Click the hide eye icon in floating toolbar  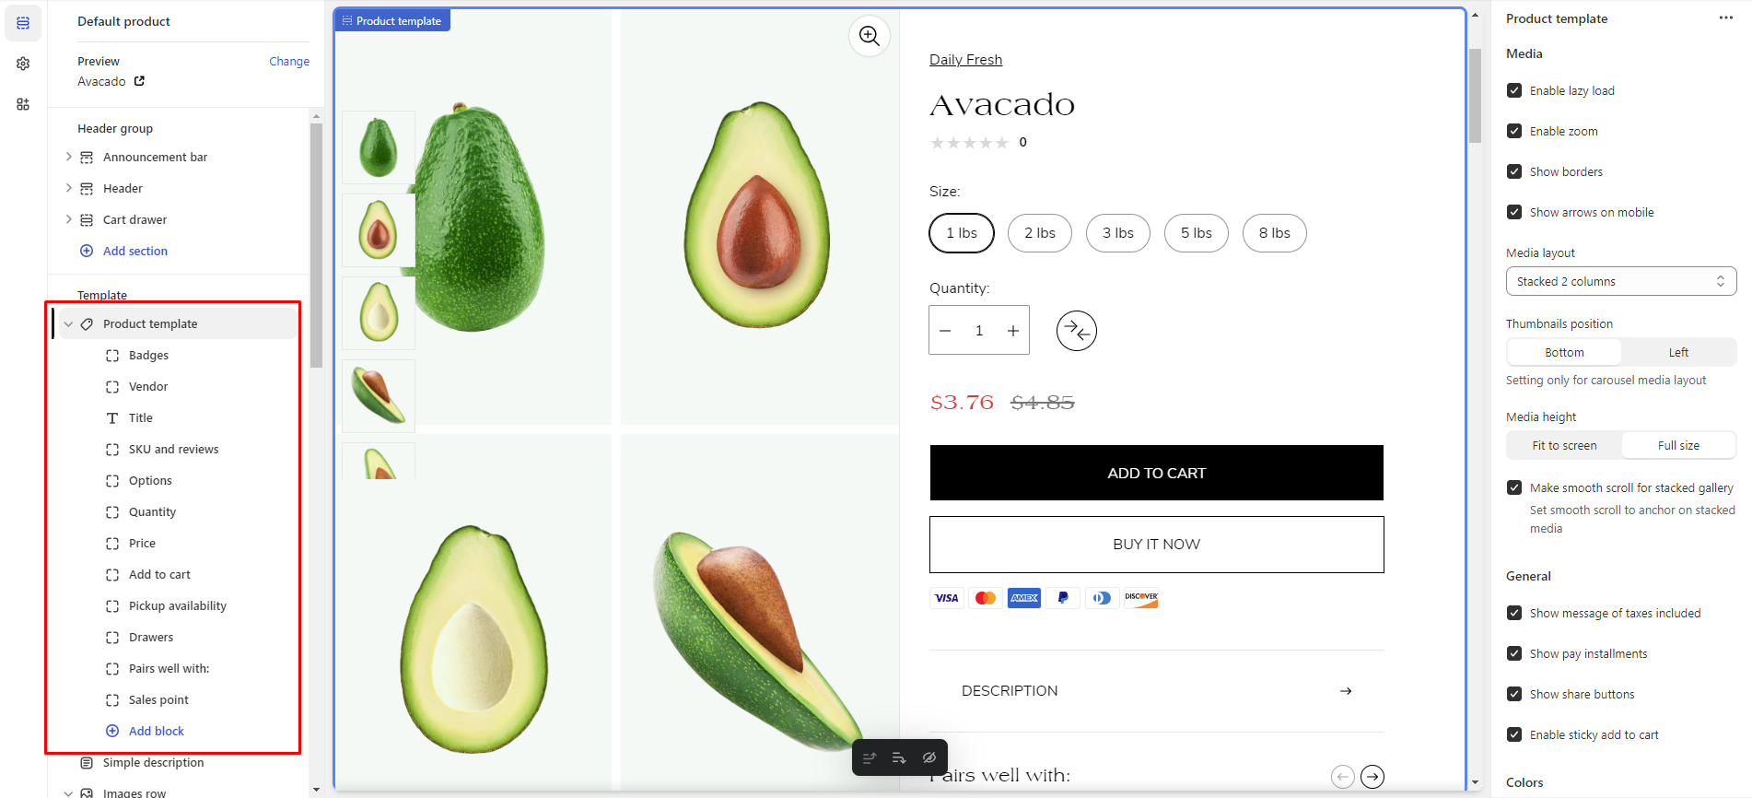(929, 757)
